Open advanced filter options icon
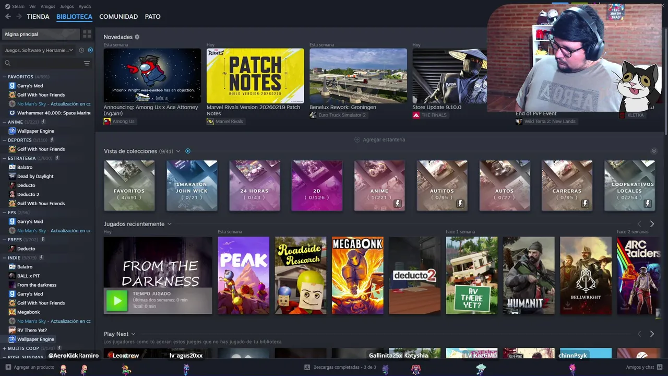This screenshot has width=668, height=376. 87,63
